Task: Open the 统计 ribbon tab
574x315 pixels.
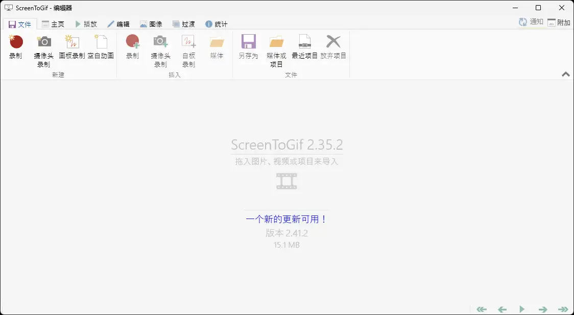Action: (x=217, y=24)
